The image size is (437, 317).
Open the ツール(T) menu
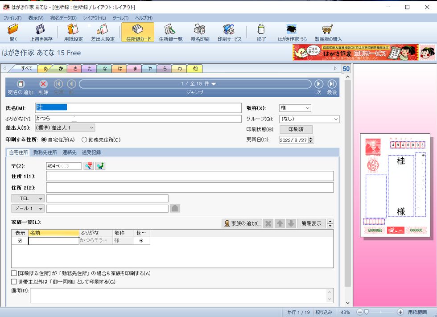[120, 18]
